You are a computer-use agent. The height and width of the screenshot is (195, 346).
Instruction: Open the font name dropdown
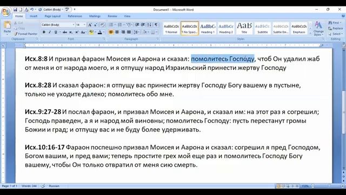[74, 25]
